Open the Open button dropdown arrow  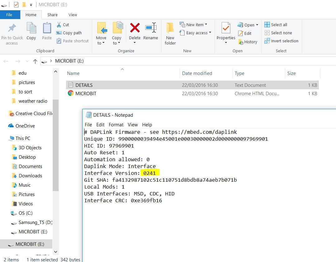[257, 25]
